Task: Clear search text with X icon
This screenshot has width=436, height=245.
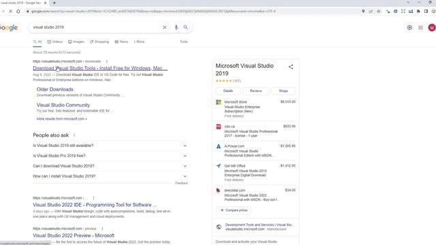Action: (165, 27)
